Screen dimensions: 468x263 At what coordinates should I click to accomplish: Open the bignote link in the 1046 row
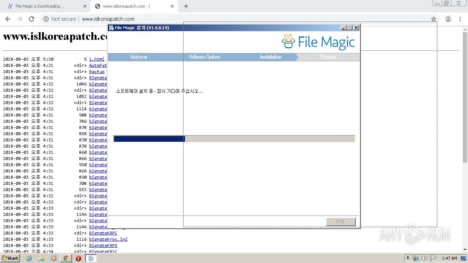click(x=98, y=84)
